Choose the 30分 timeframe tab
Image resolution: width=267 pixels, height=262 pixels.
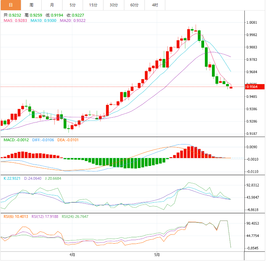(x=114, y=5)
